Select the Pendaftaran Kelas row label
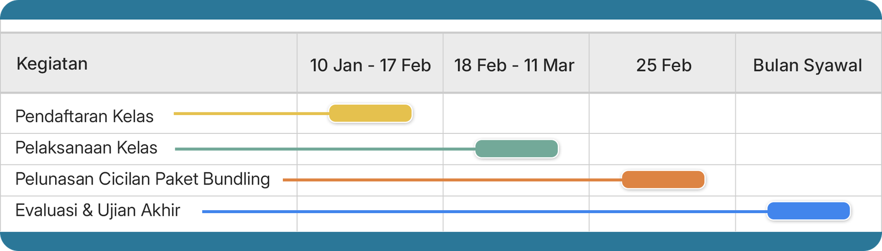Image resolution: width=882 pixels, height=251 pixels. [84, 116]
